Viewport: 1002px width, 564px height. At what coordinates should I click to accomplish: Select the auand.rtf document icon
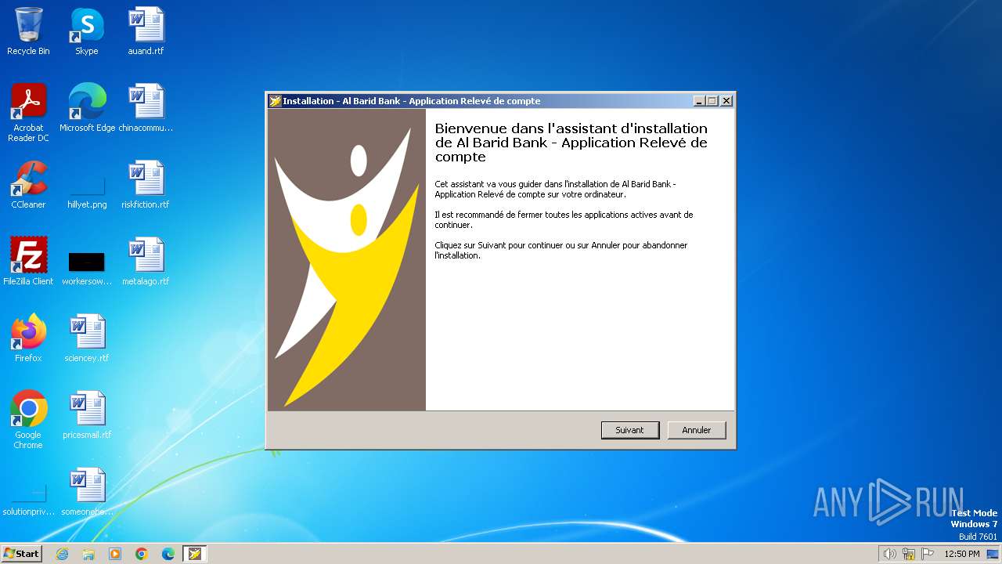pos(146,31)
